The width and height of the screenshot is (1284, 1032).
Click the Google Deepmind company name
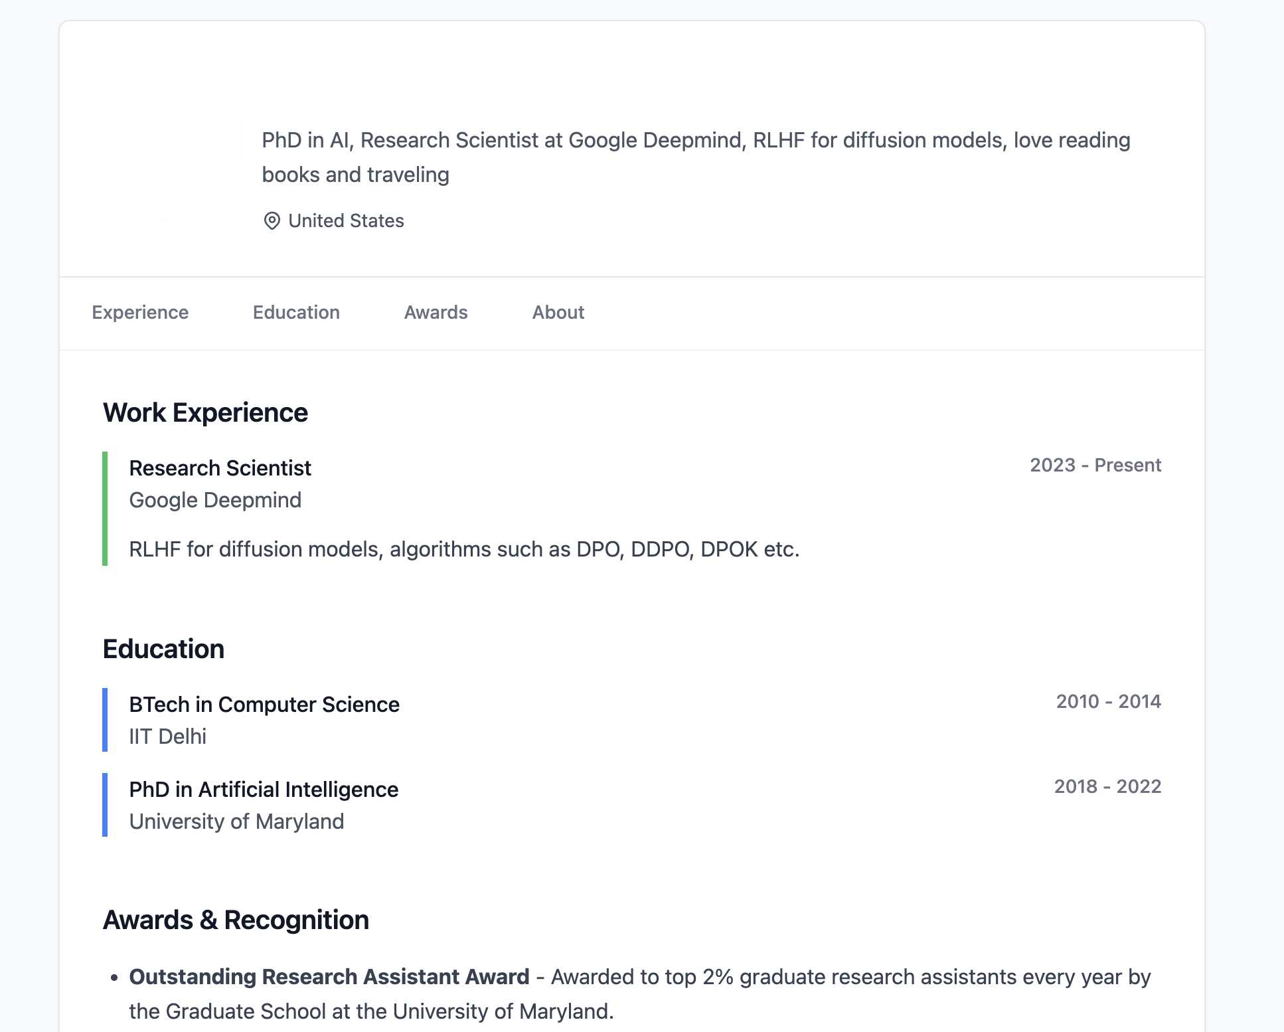tap(215, 500)
